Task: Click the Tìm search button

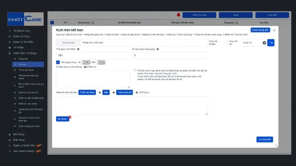Action: (x=271, y=43)
